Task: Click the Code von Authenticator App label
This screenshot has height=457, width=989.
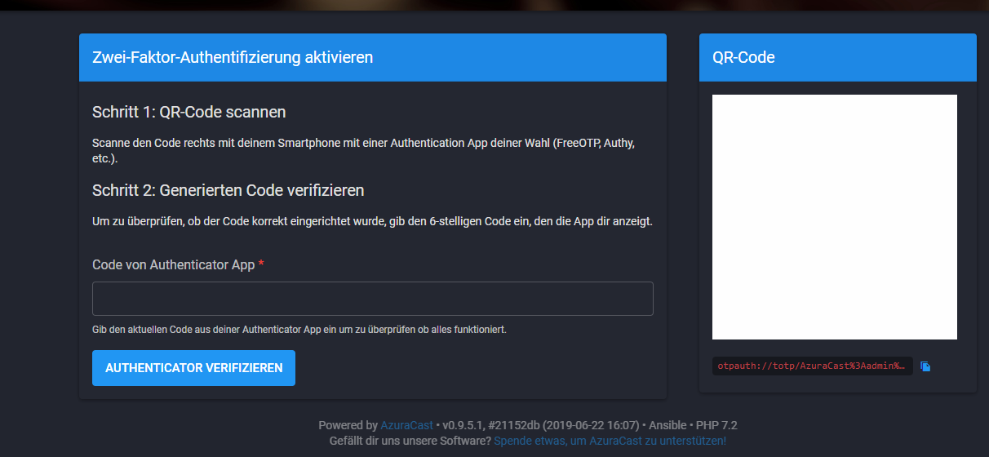Action: pyautogui.click(x=178, y=265)
